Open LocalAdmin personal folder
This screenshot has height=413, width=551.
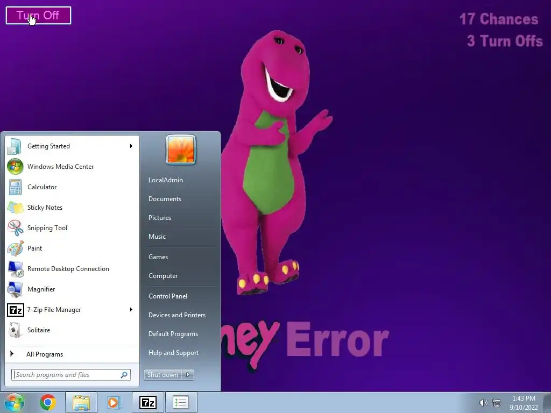click(166, 180)
